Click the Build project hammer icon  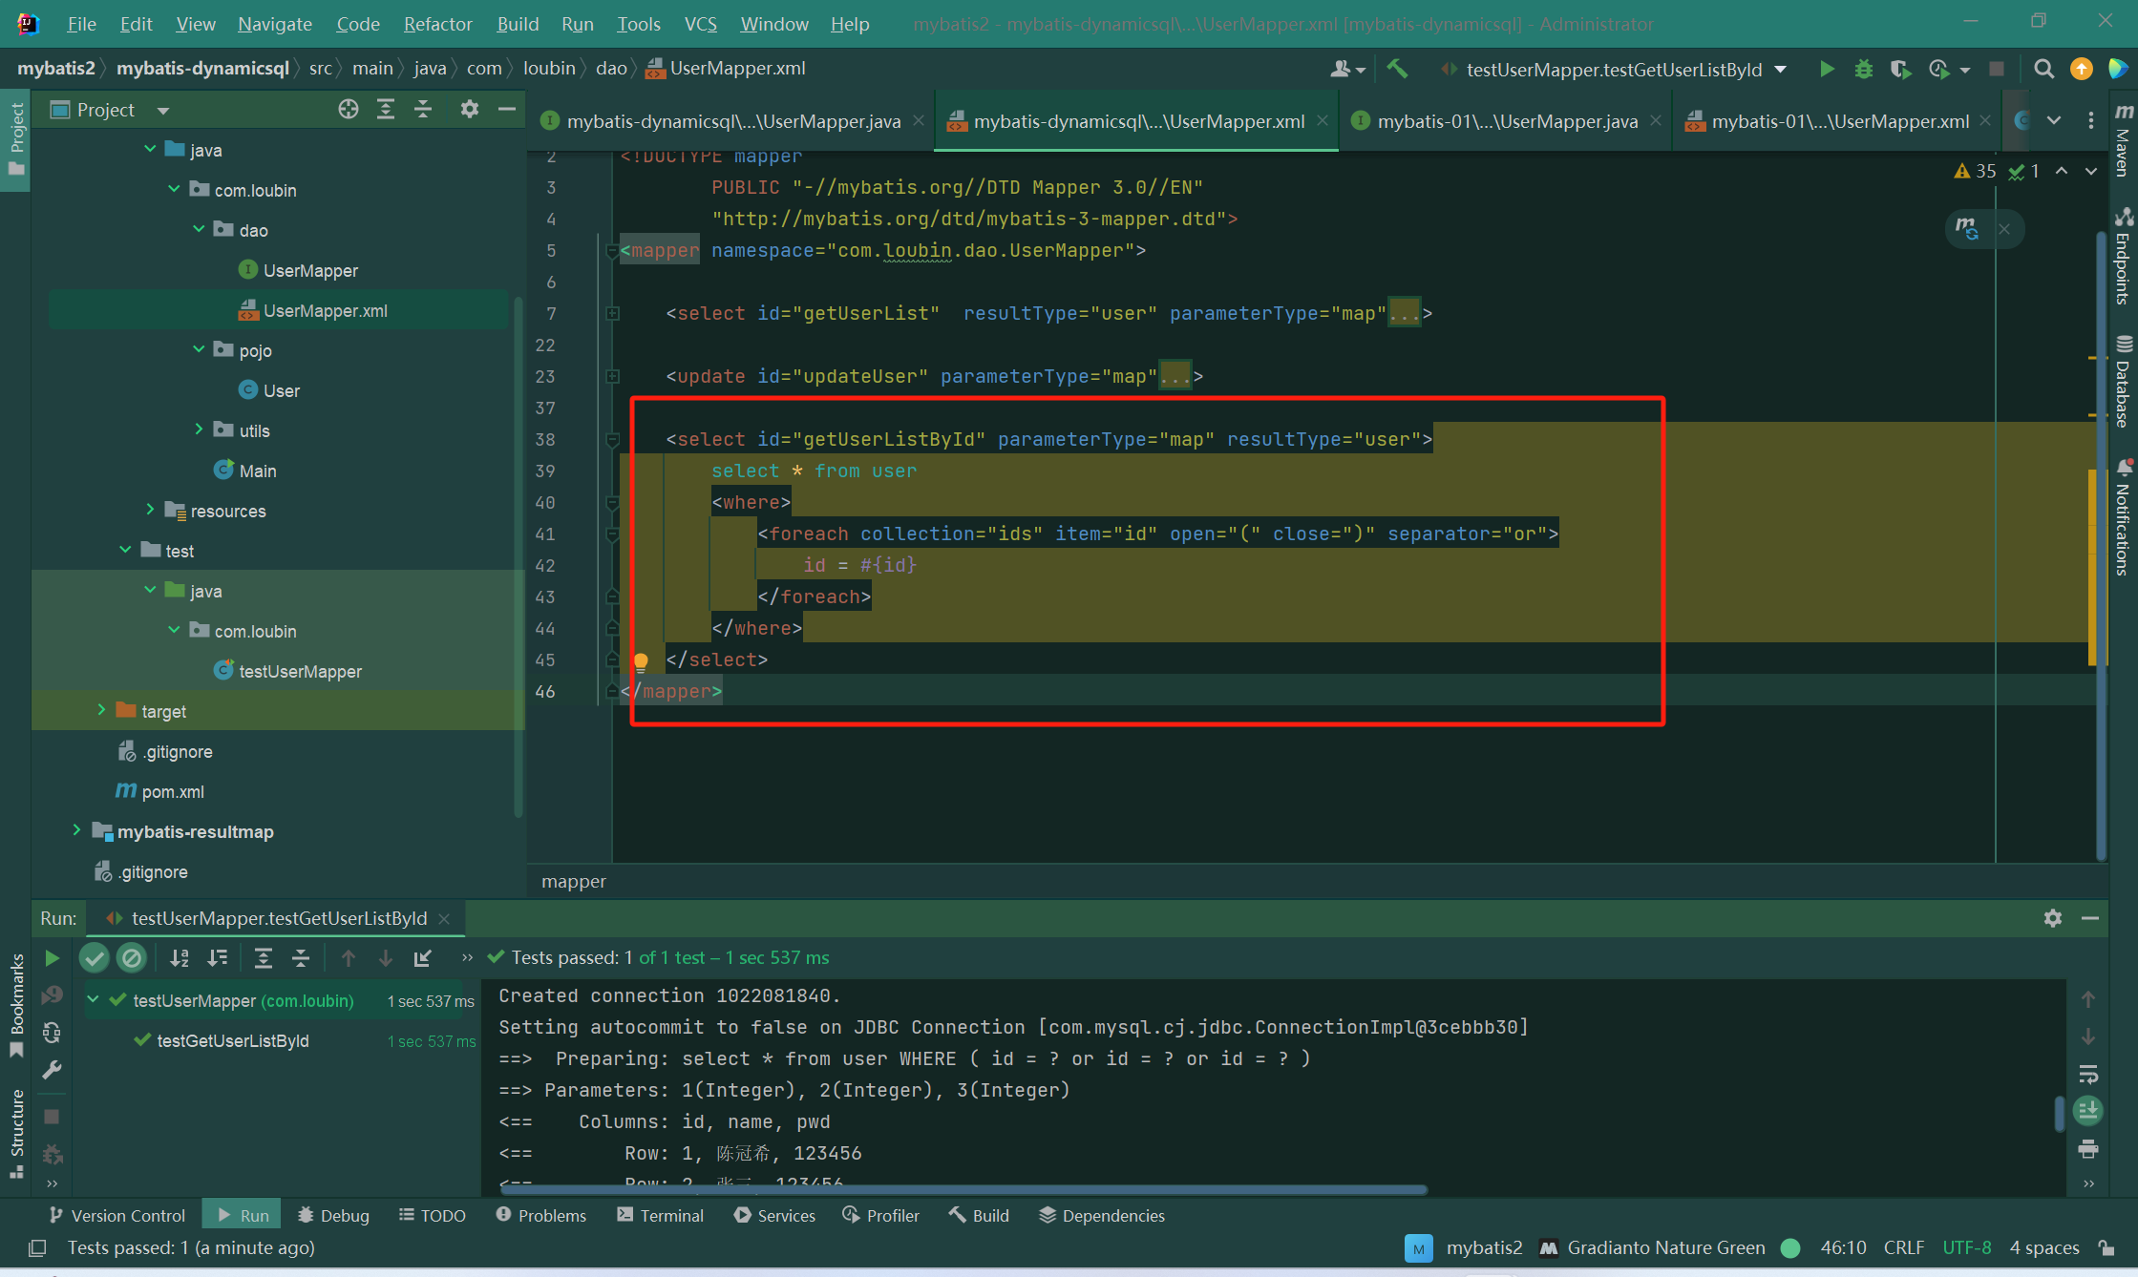click(1397, 69)
